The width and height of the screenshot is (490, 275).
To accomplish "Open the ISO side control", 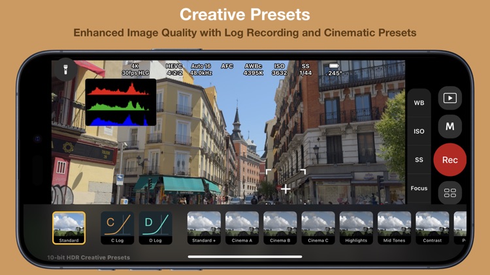I will click(x=419, y=131).
